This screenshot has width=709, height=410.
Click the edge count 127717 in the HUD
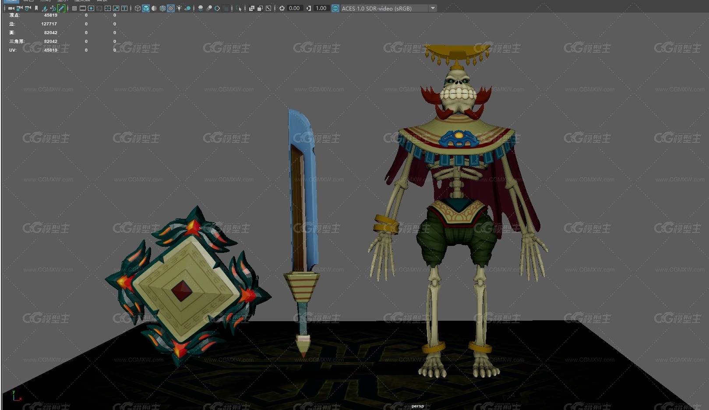49,24
